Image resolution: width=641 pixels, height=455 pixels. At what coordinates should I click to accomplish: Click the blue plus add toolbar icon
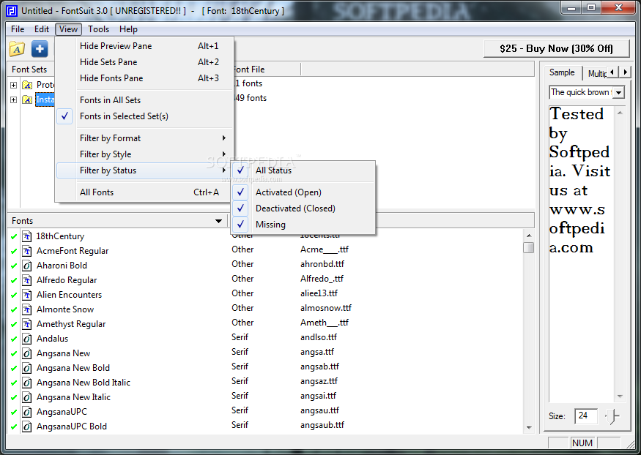(x=40, y=49)
